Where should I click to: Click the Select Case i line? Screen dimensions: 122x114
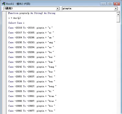pos(16,23)
